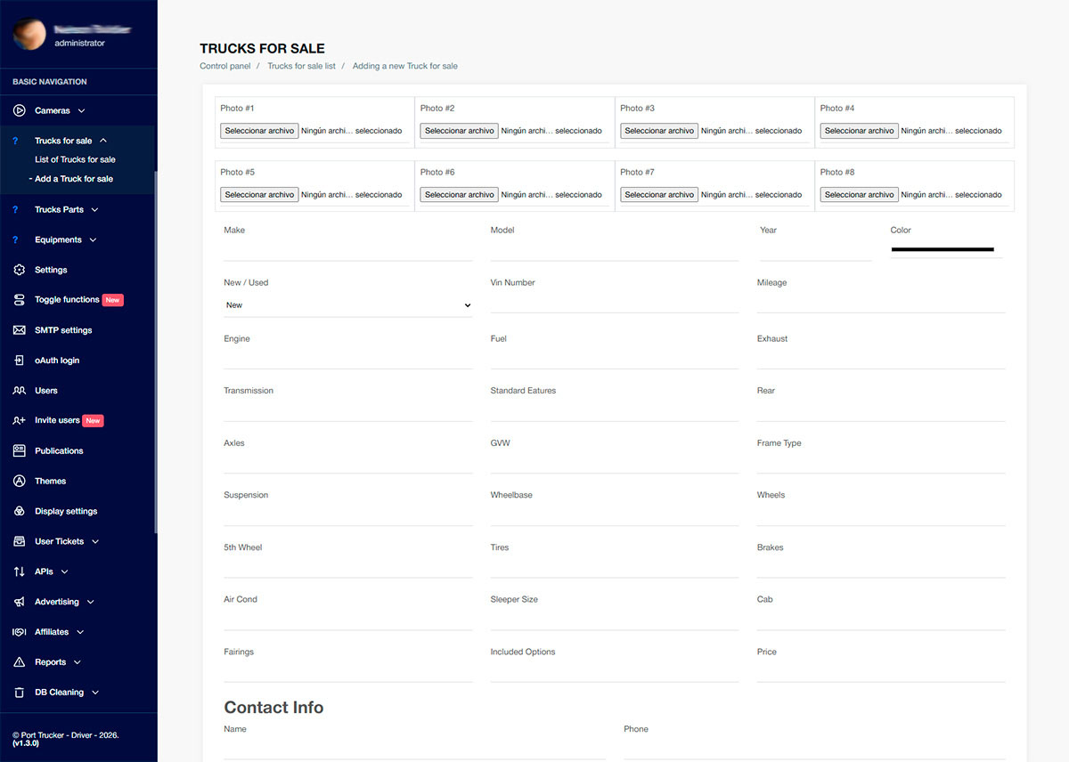Click the Vin Number input field

click(x=614, y=304)
